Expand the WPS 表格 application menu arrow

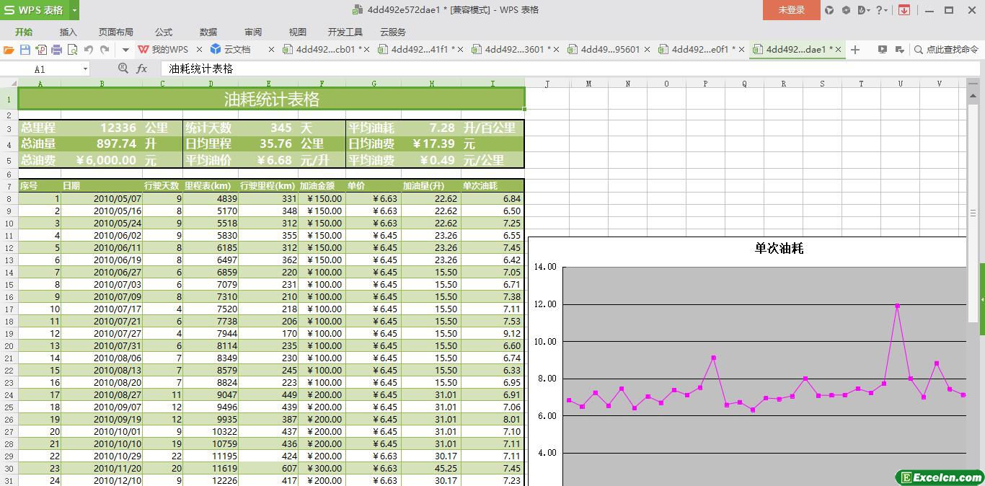point(75,10)
